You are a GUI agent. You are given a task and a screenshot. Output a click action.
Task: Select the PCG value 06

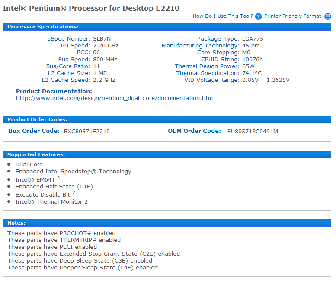coord(96,53)
